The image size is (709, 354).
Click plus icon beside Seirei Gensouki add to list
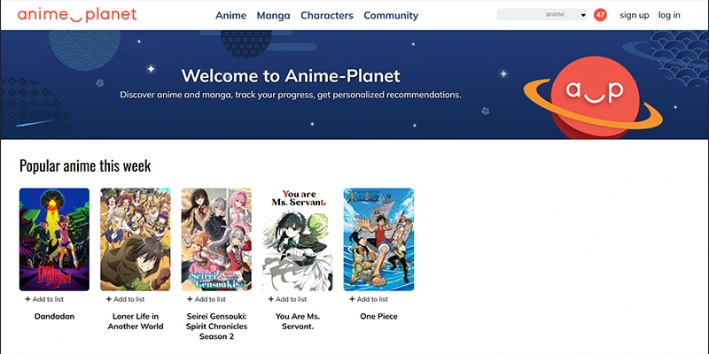(x=190, y=299)
